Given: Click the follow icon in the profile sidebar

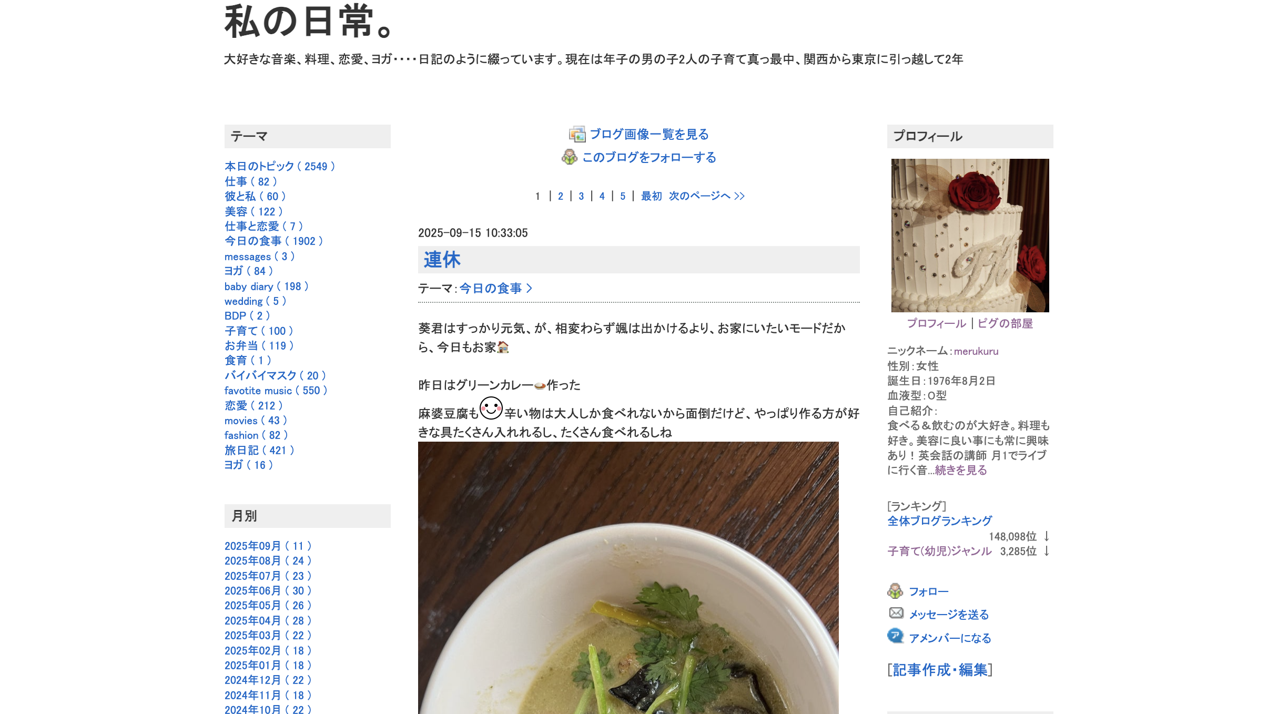Looking at the screenshot, I should [895, 591].
